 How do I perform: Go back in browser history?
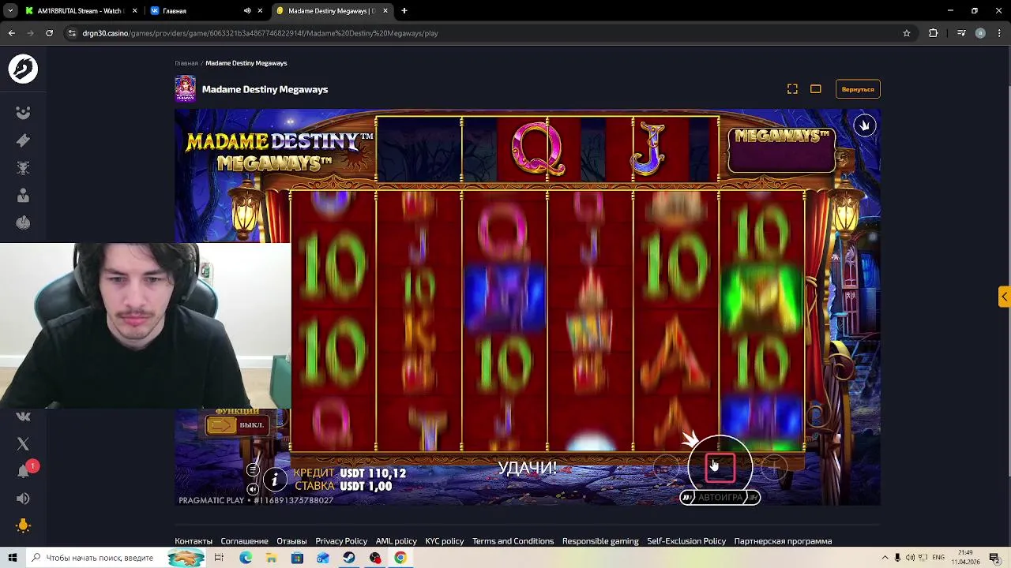pos(12,33)
